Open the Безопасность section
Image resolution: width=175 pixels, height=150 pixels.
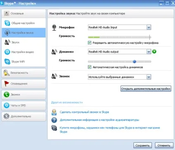[24, 73]
